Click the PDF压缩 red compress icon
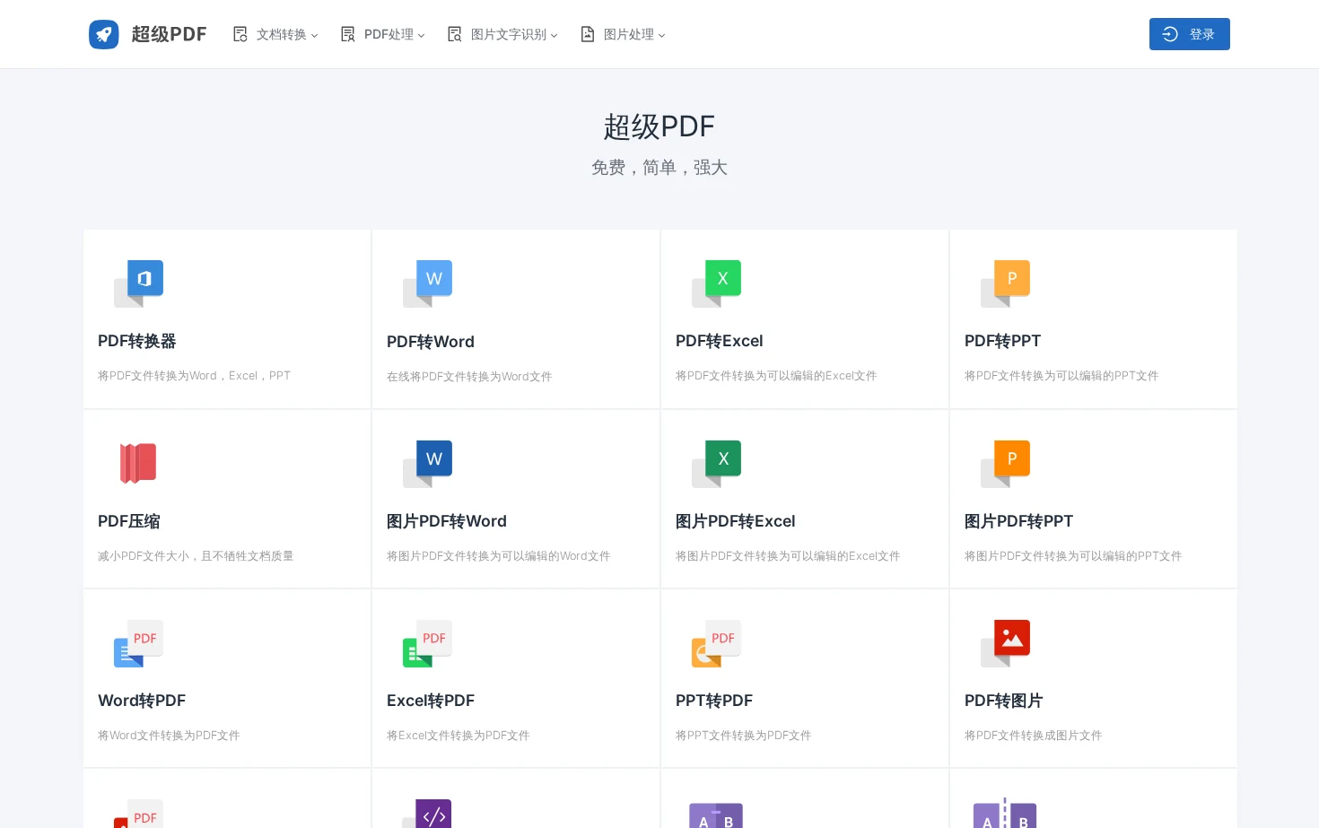Viewport: 1319px width, 828px height. click(x=138, y=463)
